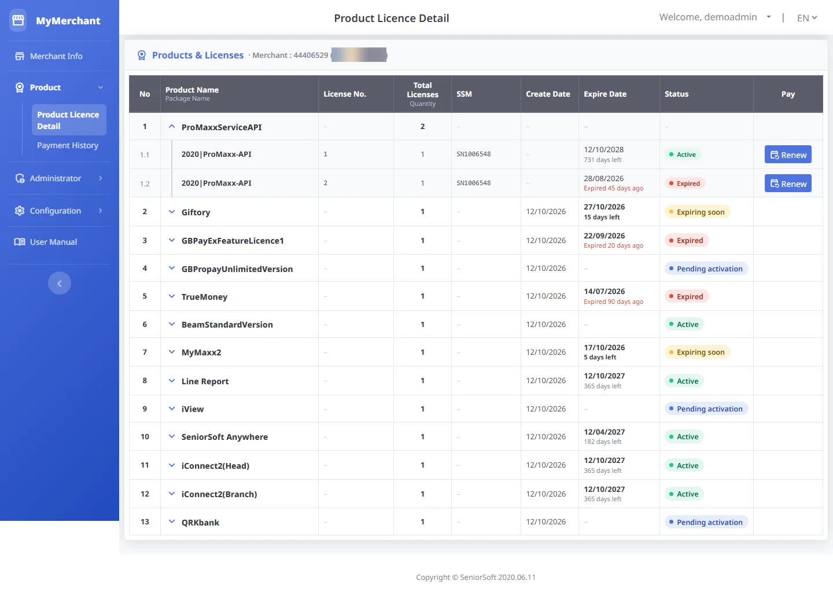Expand the Giftory row

point(172,212)
